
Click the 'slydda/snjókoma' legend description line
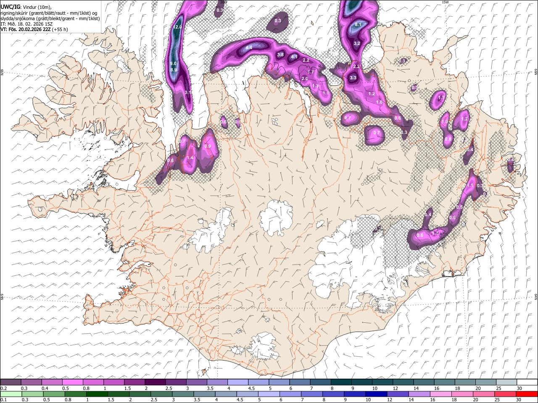pos(50,18)
